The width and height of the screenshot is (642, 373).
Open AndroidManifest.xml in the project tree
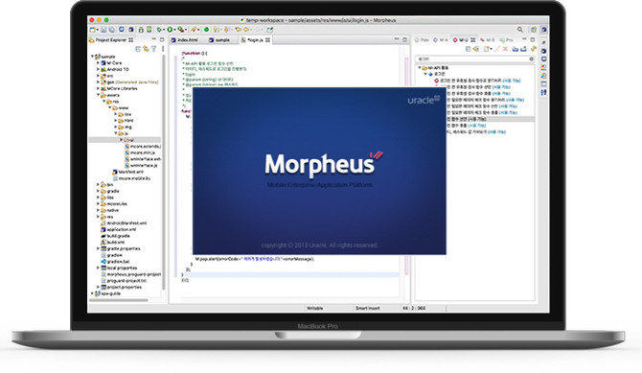tap(126, 223)
